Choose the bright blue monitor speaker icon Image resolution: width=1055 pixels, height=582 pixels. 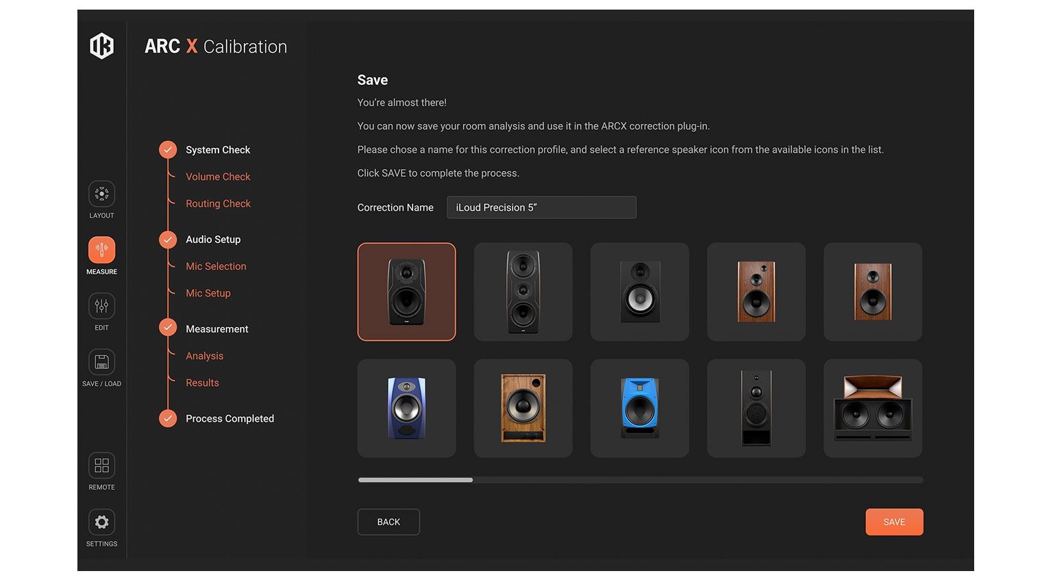tap(640, 408)
